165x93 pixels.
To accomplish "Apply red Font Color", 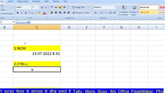I will click(x=44, y=13).
